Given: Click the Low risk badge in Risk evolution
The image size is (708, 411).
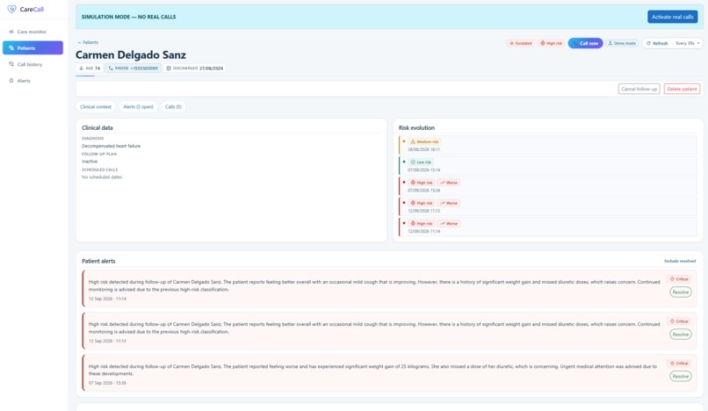Looking at the screenshot, I should point(421,162).
